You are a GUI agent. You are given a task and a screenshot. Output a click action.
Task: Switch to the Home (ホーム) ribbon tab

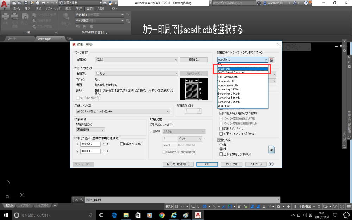click(17, 8)
